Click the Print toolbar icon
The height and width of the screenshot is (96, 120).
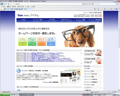(x=105, y=9)
